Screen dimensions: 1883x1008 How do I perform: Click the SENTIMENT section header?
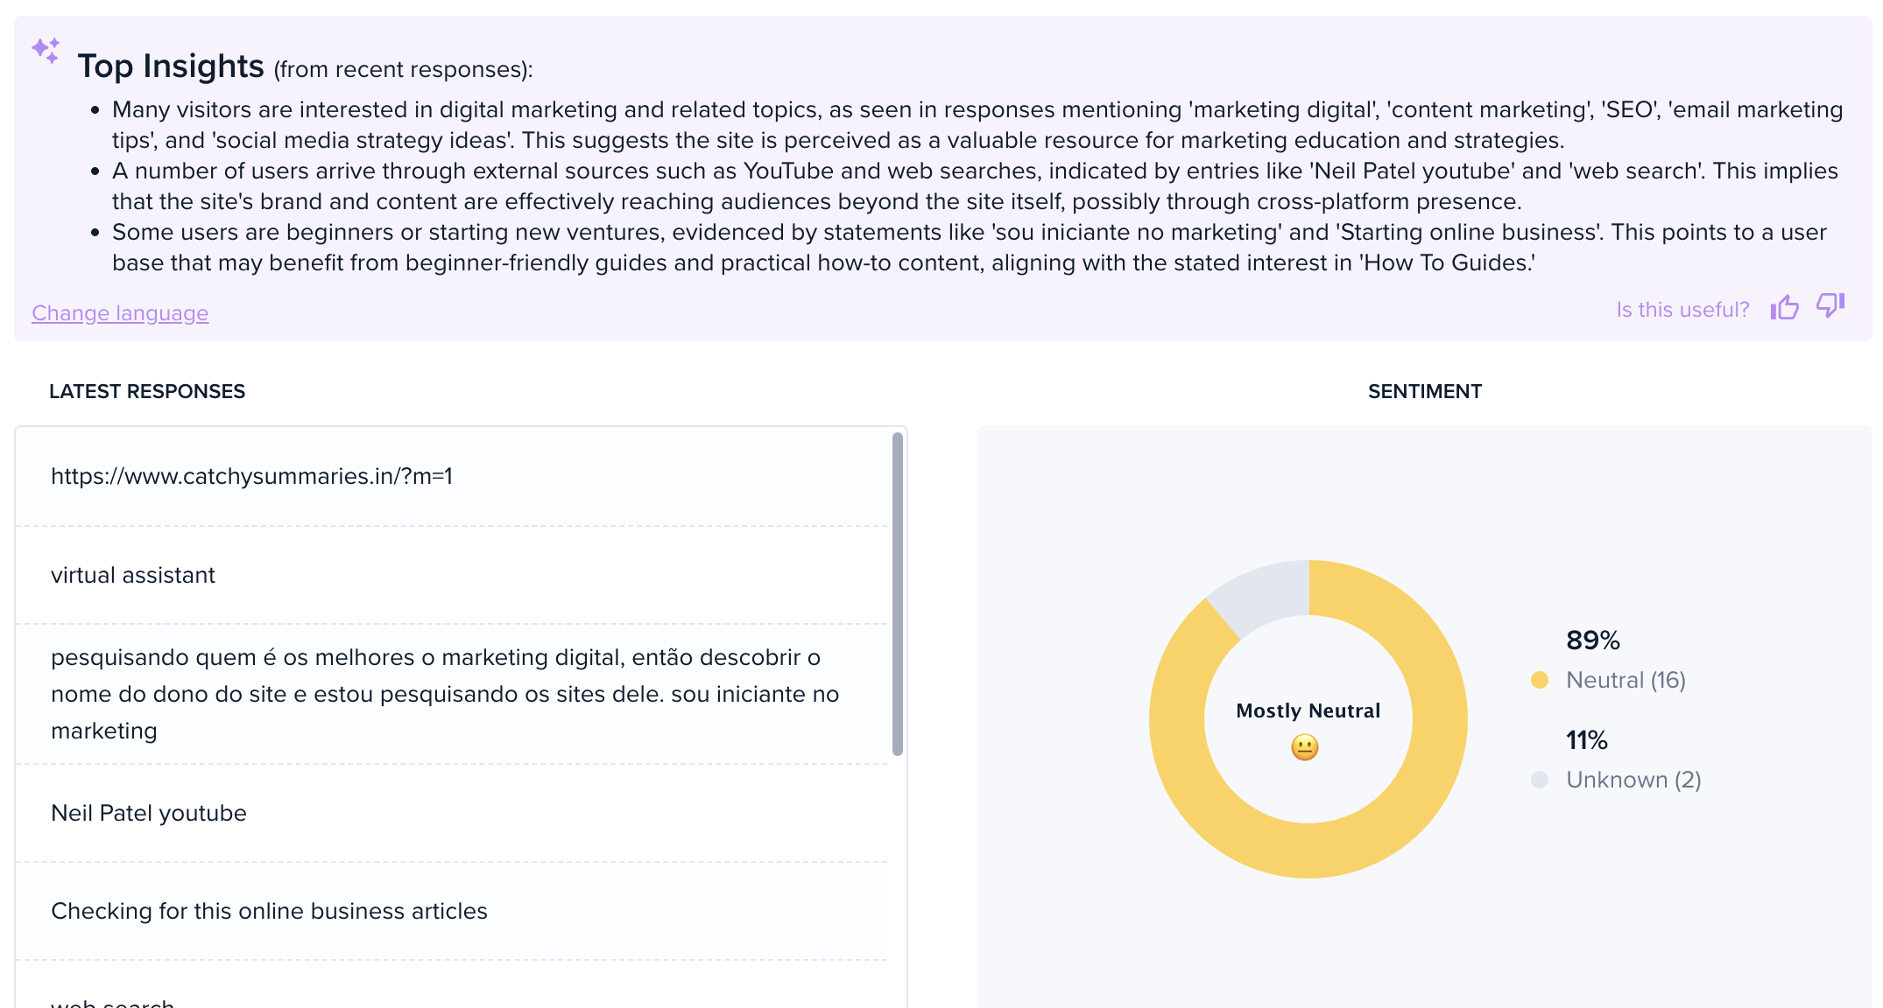1425,391
